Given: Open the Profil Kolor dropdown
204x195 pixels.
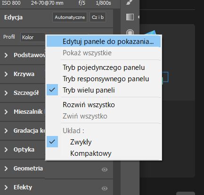Looking at the screenshot, I should [33, 37].
